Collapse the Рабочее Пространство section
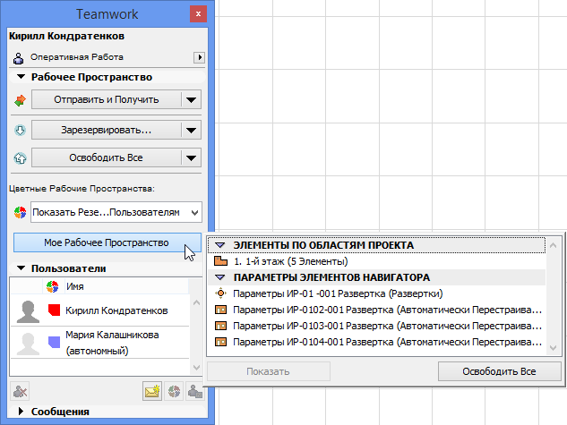This screenshot has width=567, height=425. point(21,77)
